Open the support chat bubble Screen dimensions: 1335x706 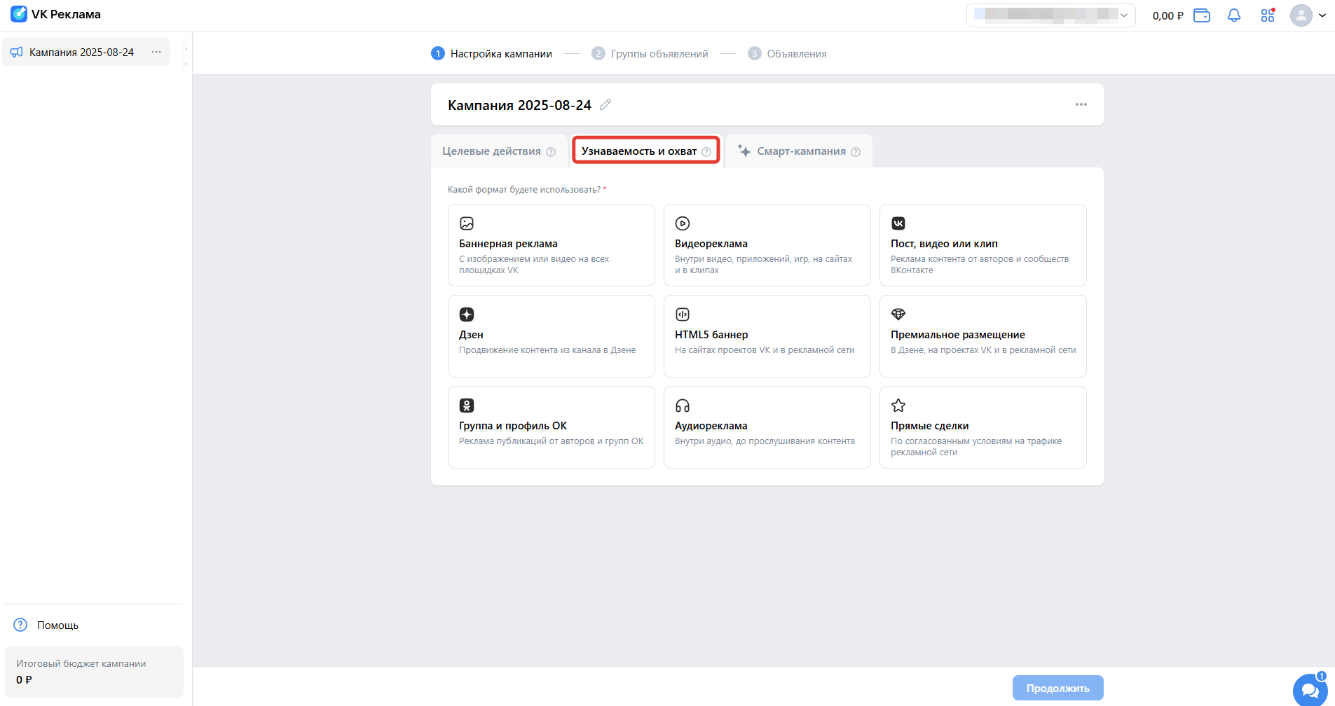point(1309,690)
